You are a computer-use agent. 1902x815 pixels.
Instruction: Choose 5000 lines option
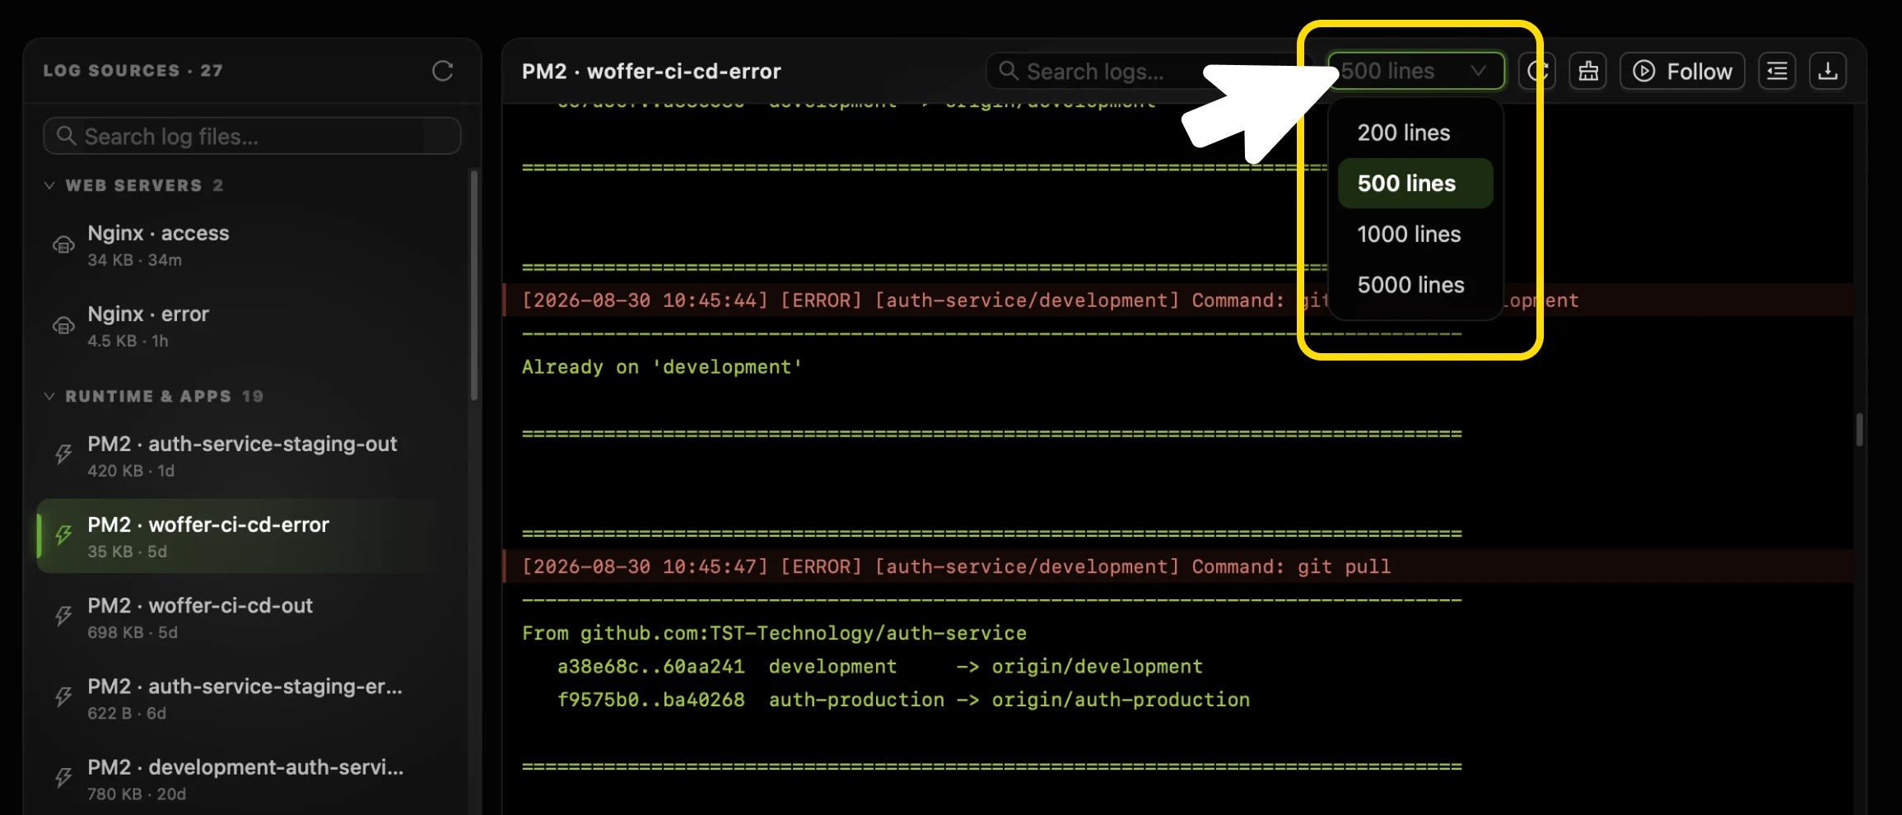click(1415, 285)
